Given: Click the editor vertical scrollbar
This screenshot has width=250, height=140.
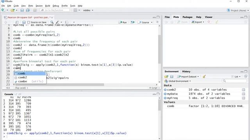Looking at the screenshot, I should click(159, 49).
